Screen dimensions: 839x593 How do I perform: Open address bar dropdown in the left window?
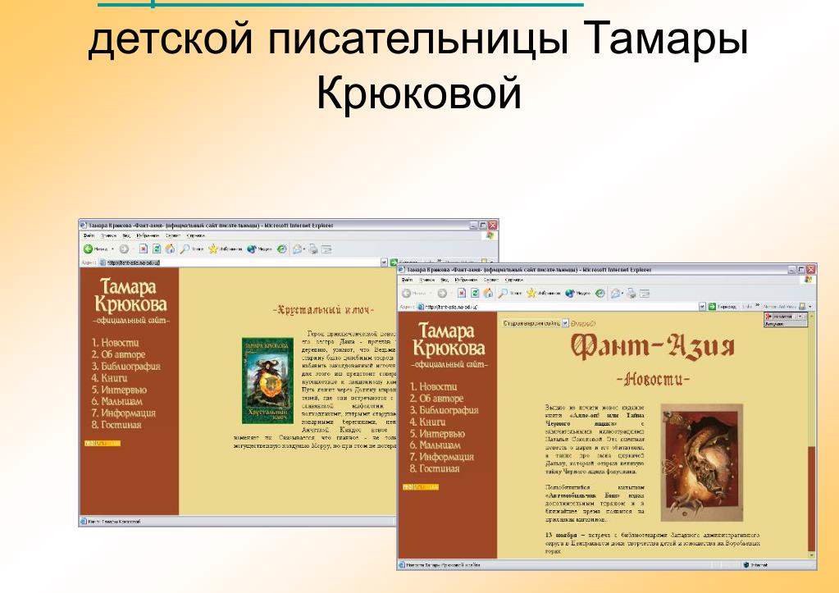pos(384,262)
